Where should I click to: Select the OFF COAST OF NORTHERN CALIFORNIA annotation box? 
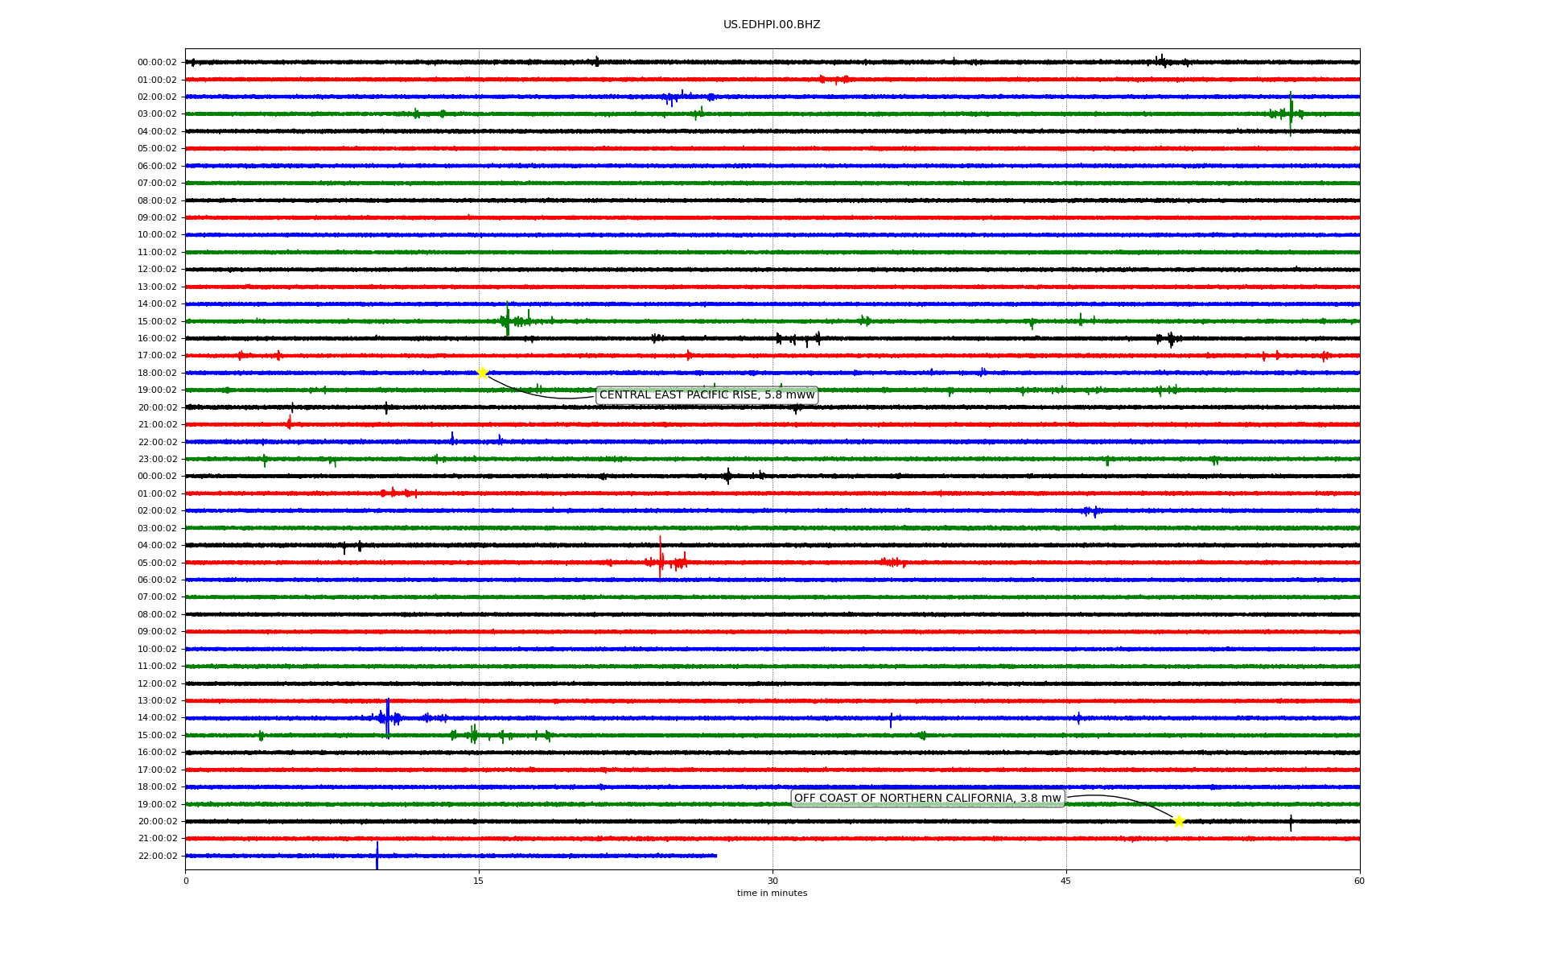[x=928, y=799]
